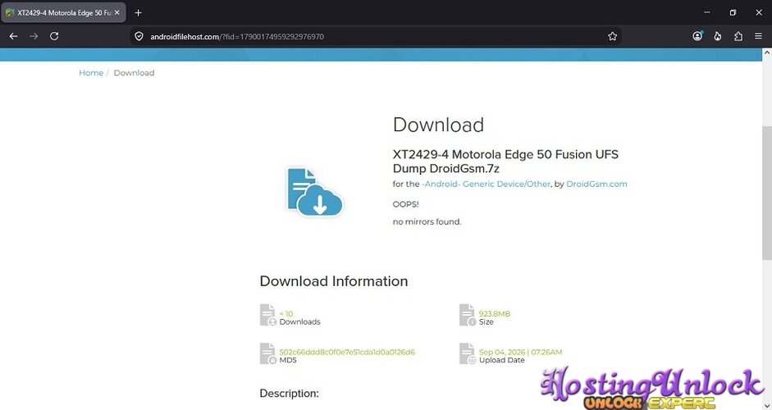Open the Home breadcrumb link
This screenshot has height=410, width=772.
(x=91, y=73)
